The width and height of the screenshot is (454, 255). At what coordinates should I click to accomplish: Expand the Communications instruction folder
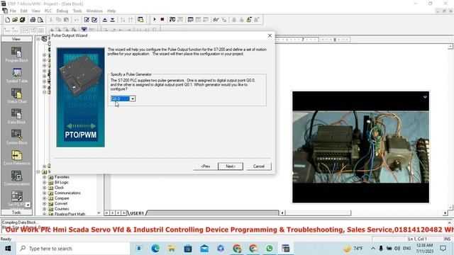(44, 193)
